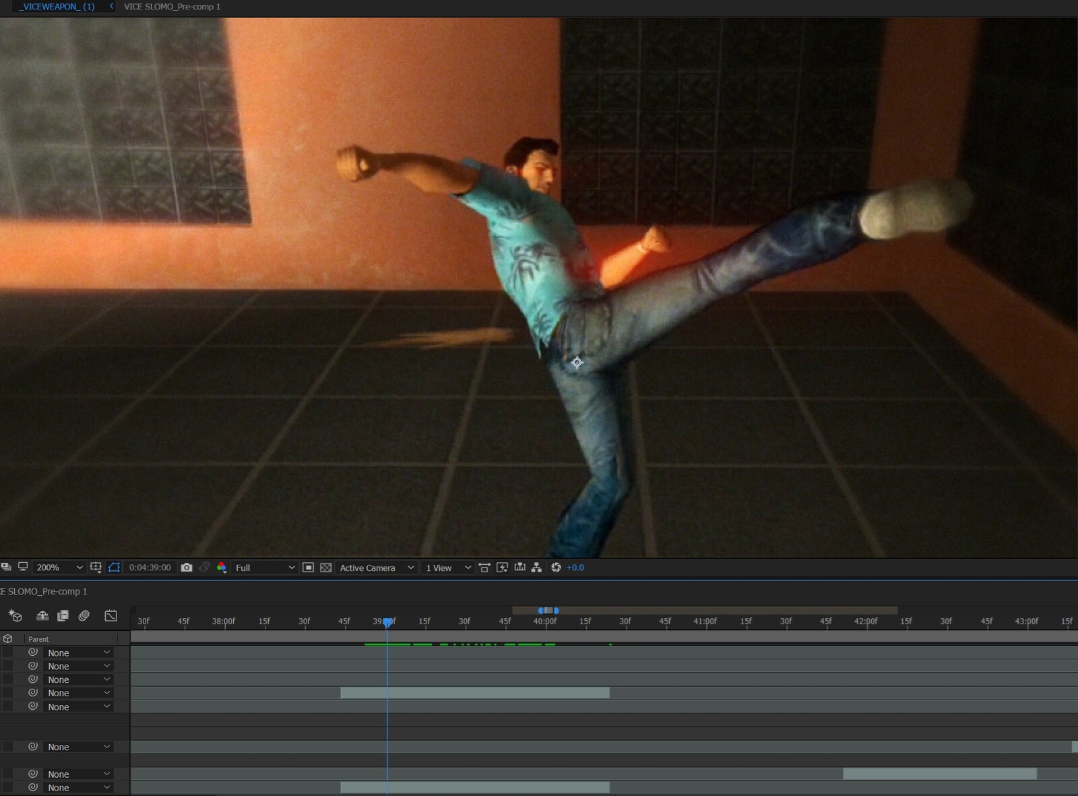Click the pick whip in the bottommost layer row
Screen dimensions: 1078x796
pyautogui.click(x=32, y=787)
